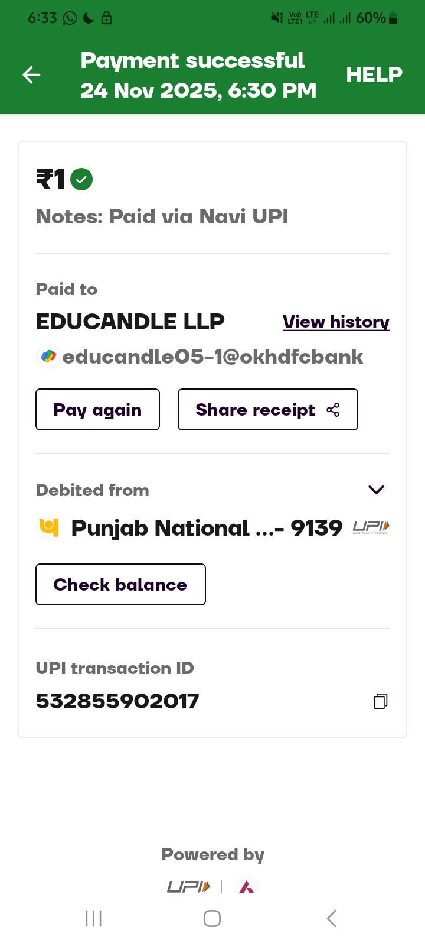Tap the educandle05-1@okhdfcbank UPI address

(x=212, y=357)
